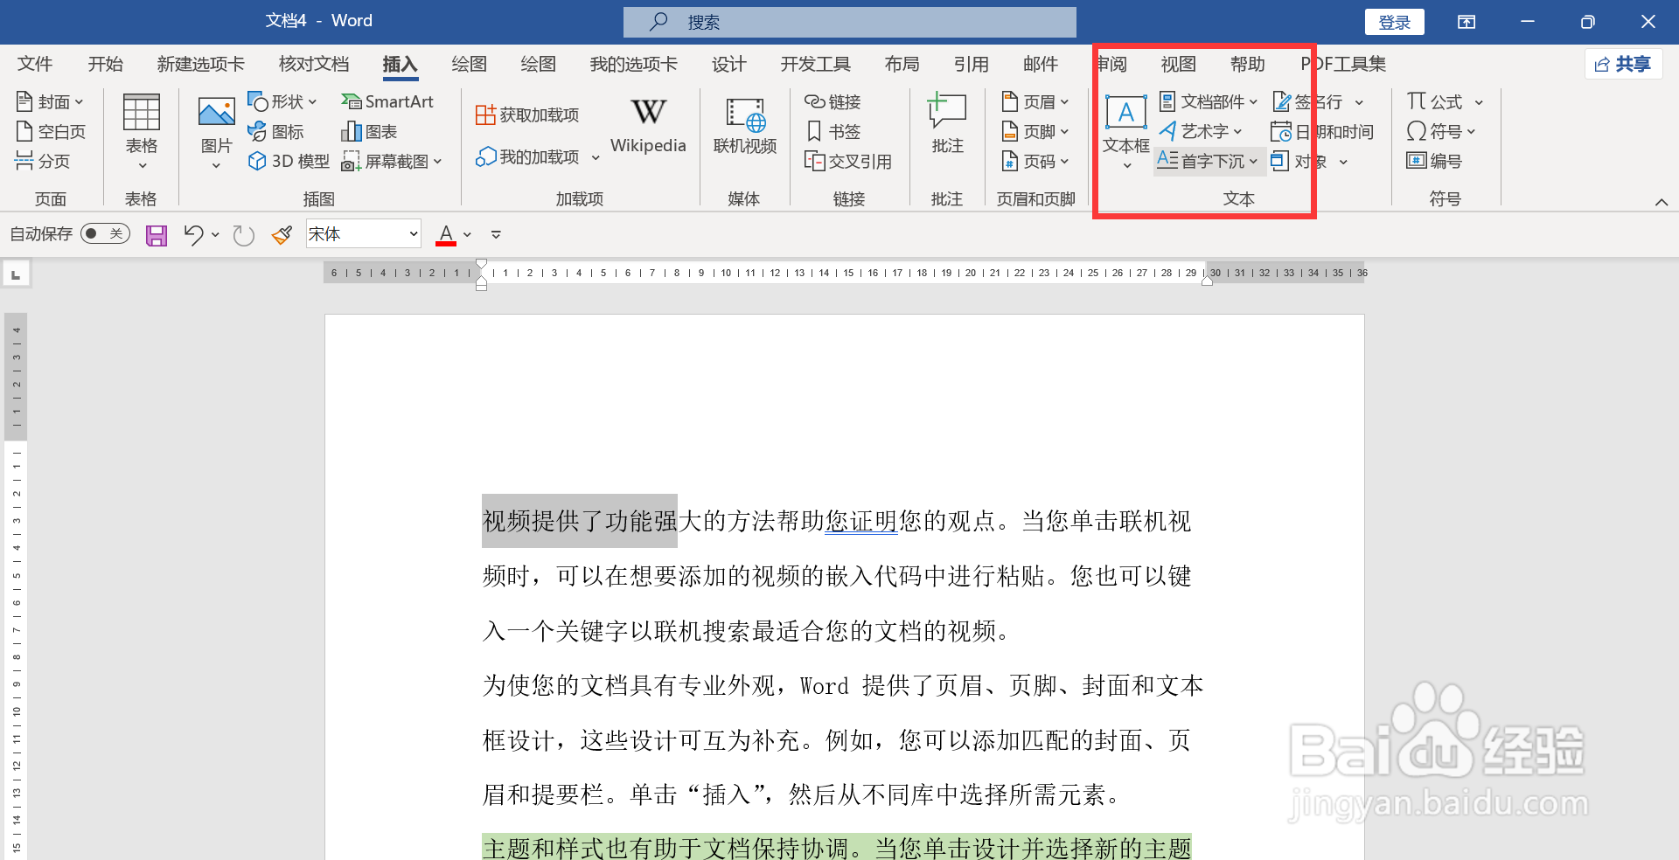Image resolution: width=1679 pixels, height=860 pixels.
Task: Redo the last action
Action: point(244,235)
